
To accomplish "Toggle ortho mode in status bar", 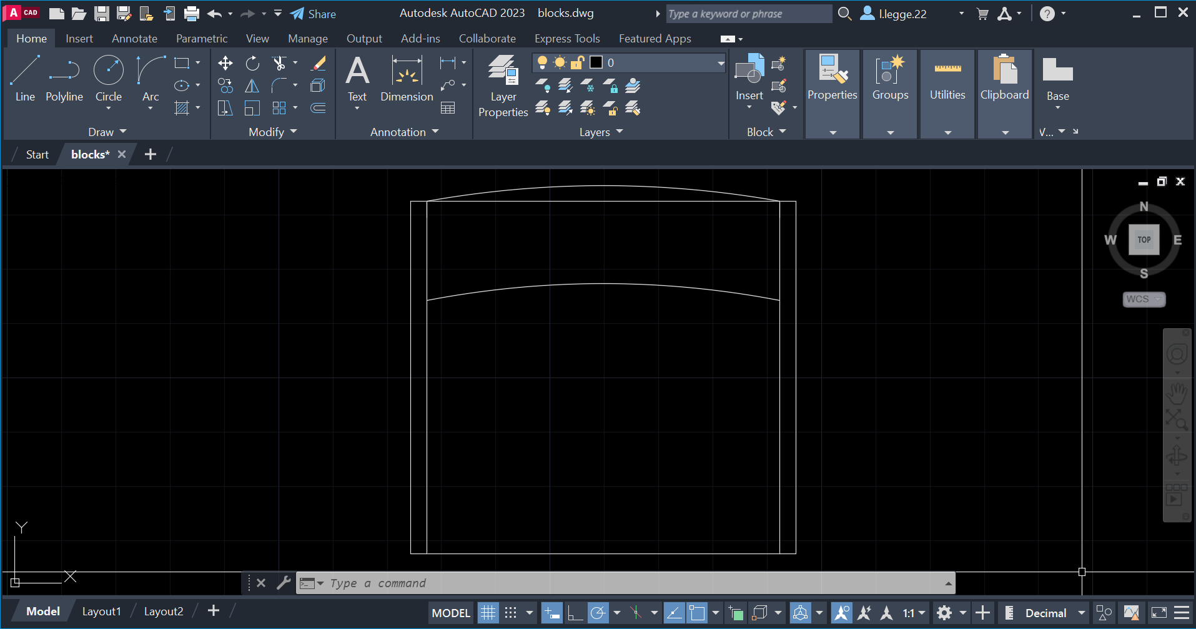I will click(x=575, y=613).
